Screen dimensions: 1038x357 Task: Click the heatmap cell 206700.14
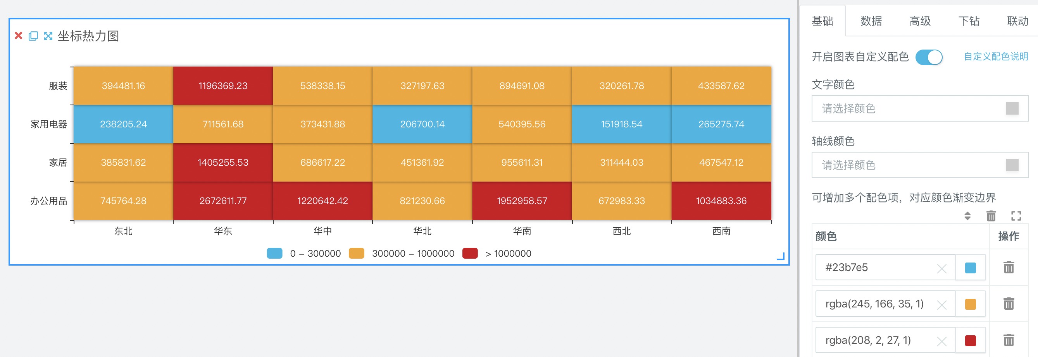422,124
